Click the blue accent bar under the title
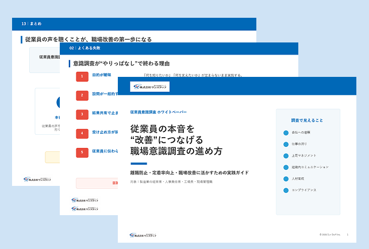This screenshot has width=369, height=249. [139, 164]
